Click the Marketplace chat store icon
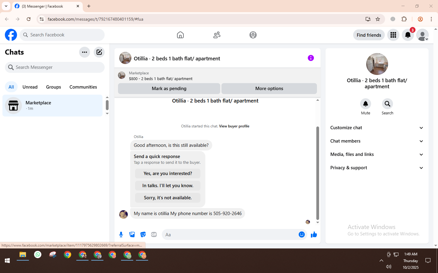 click(13, 106)
